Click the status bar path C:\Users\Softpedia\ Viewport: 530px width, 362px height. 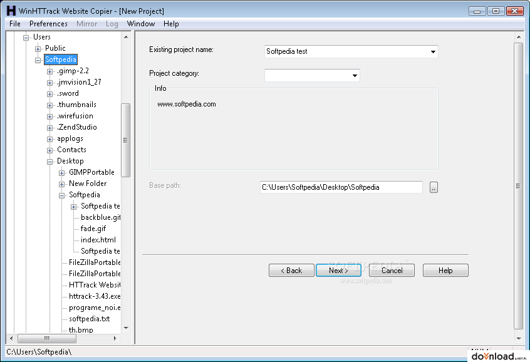click(x=39, y=352)
